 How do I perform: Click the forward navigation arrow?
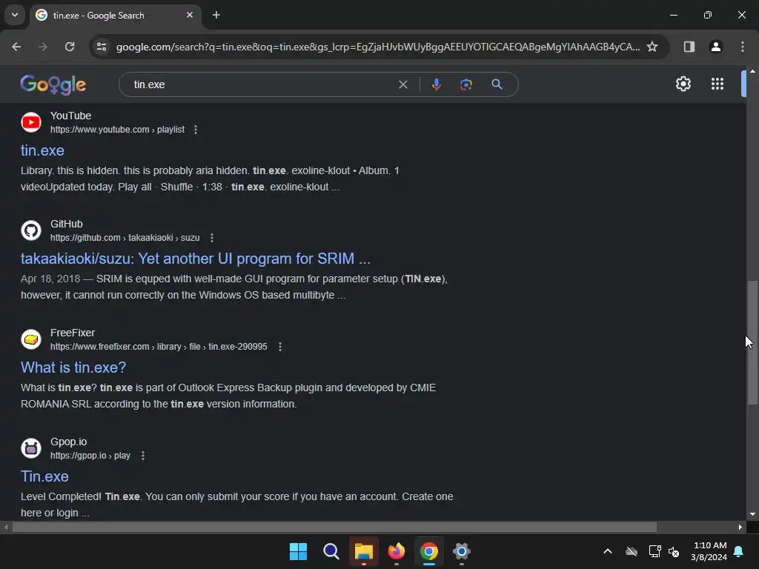pos(43,47)
